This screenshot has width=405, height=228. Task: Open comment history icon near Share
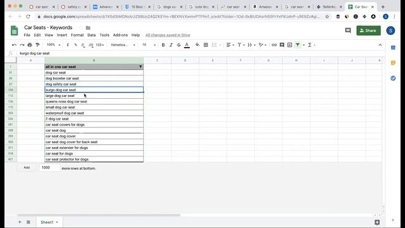[348, 30]
